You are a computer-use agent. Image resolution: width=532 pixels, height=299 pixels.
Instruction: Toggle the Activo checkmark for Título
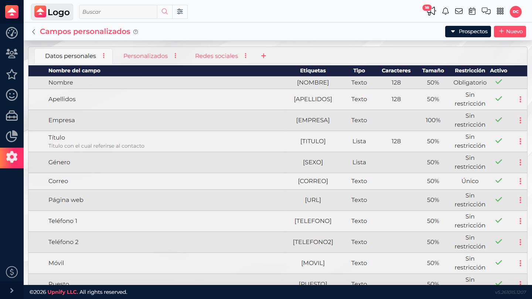point(499,141)
